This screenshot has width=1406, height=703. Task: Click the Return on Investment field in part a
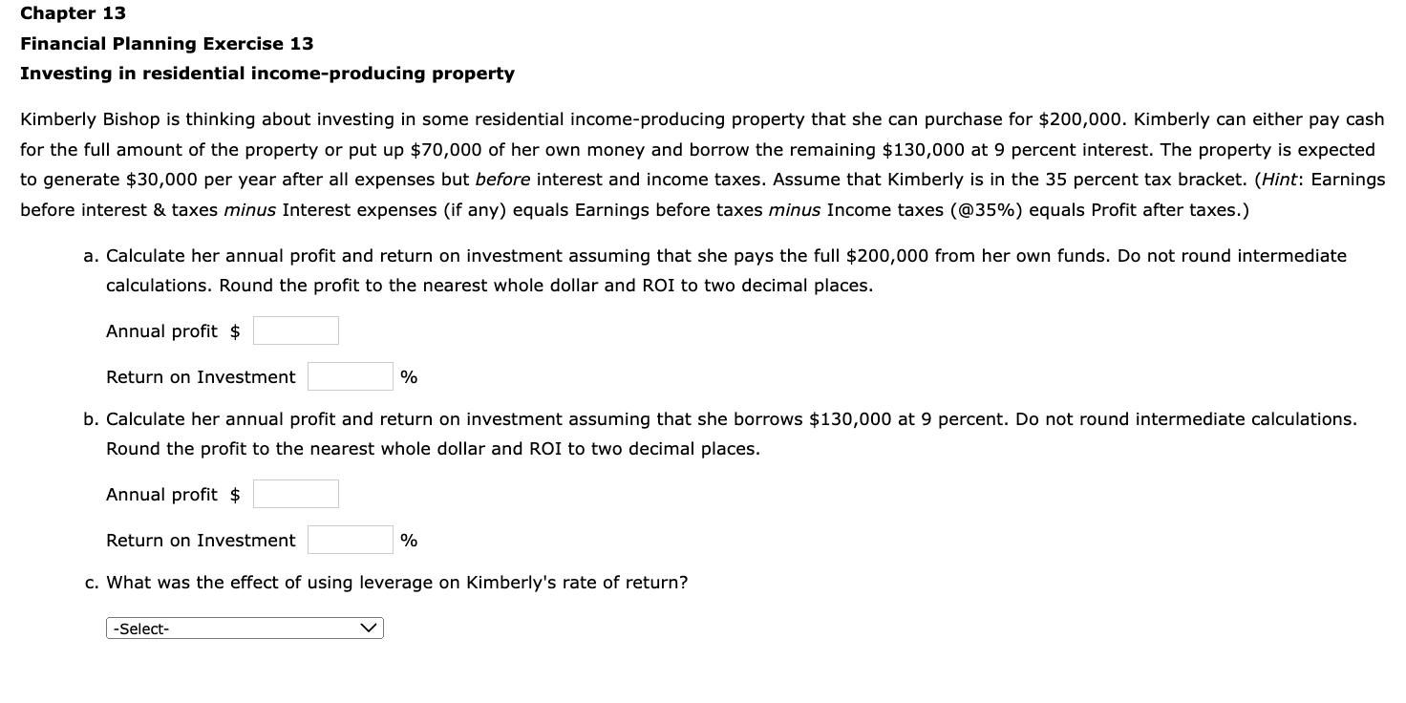tap(350, 375)
